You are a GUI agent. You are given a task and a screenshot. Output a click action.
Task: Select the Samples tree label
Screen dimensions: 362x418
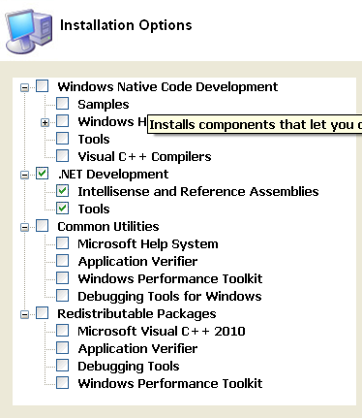tap(104, 105)
